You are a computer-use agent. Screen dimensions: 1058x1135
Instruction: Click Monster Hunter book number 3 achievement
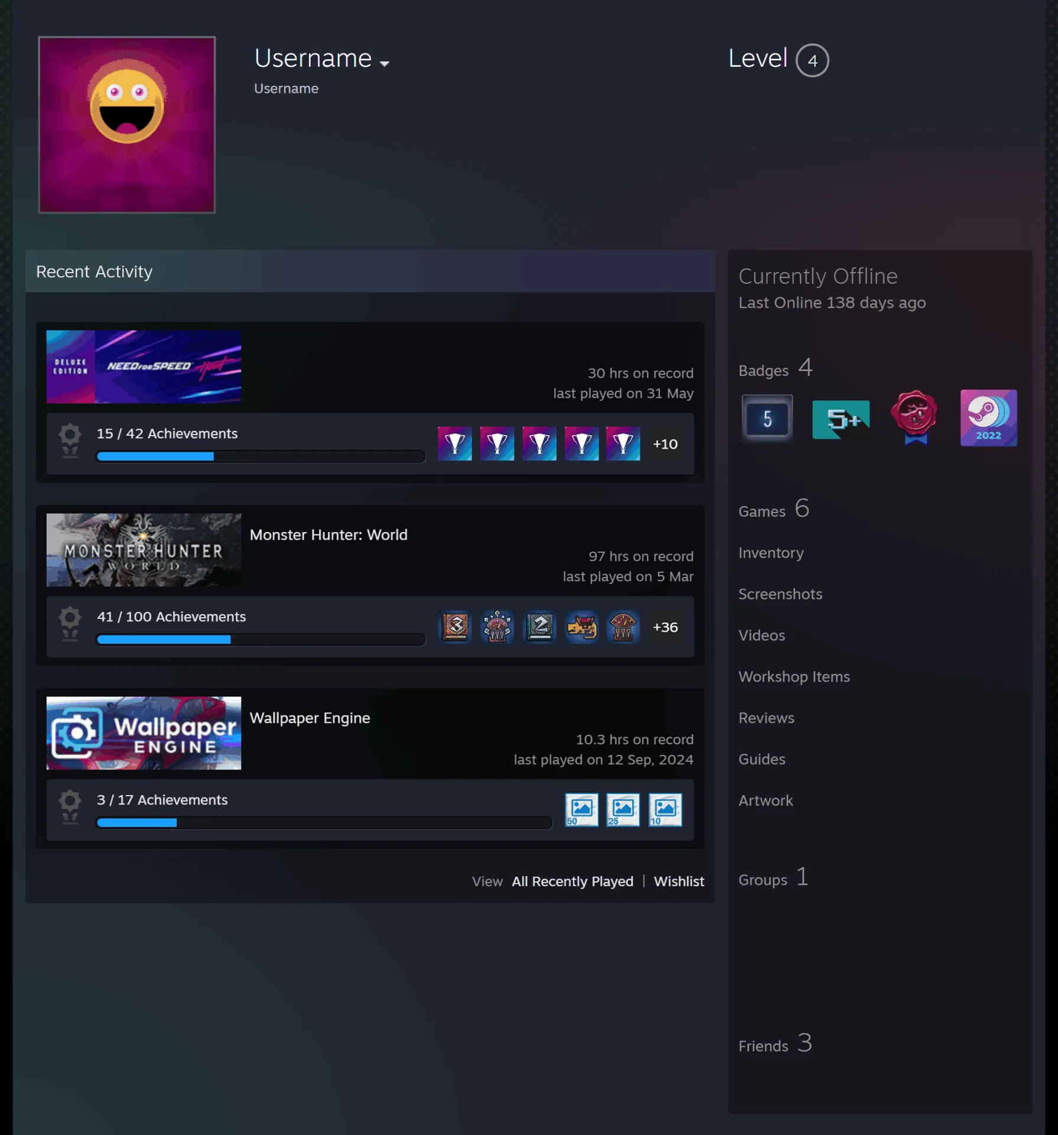point(455,627)
